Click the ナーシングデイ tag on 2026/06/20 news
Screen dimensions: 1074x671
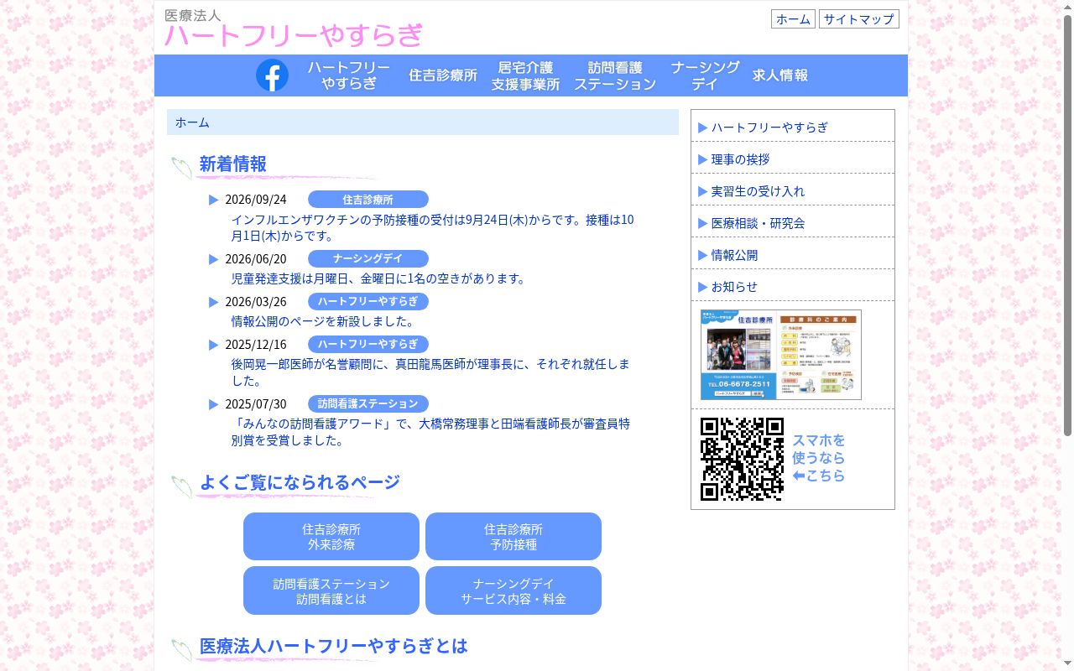(x=368, y=259)
